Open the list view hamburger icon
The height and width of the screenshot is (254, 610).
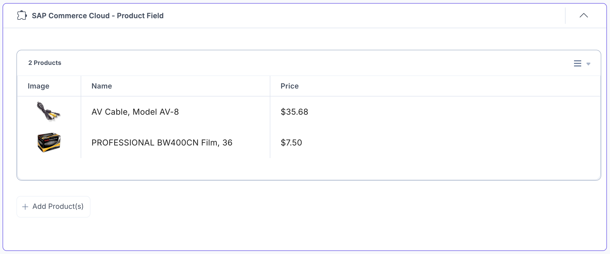pos(577,63)
